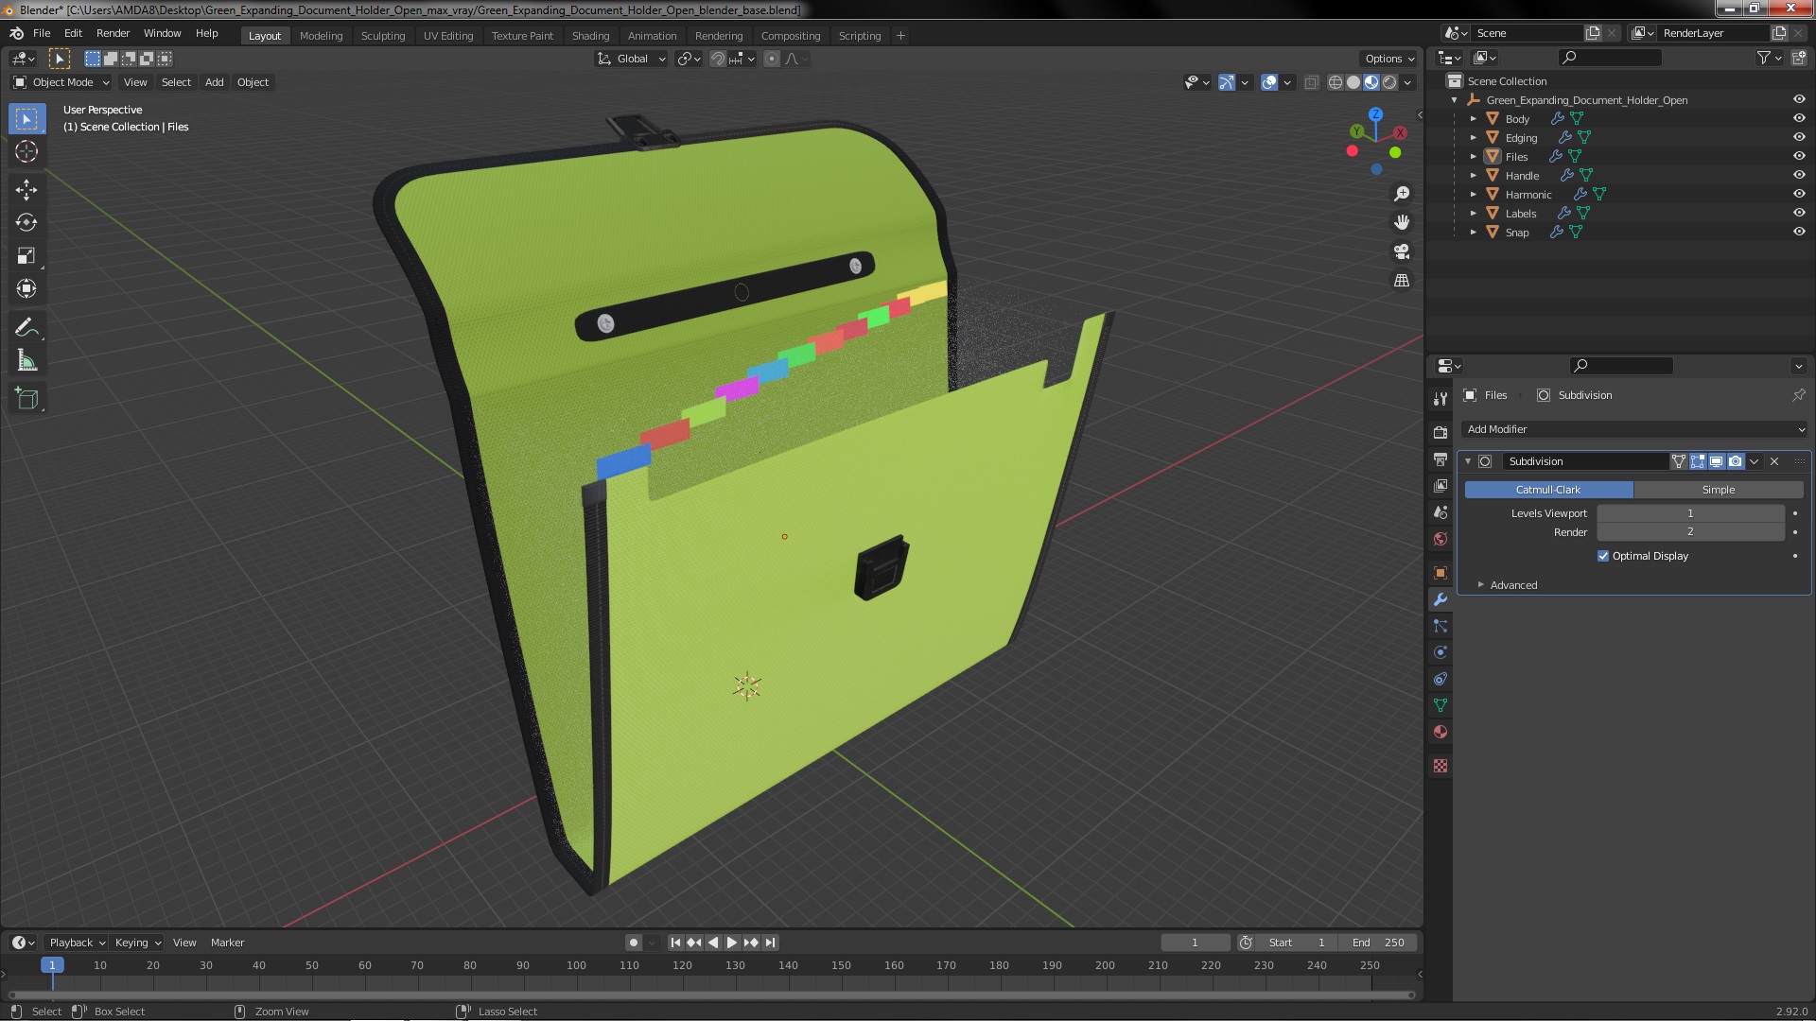Viewport: 1816px width, 1021px height.
Task: Open the Material properties tab icon
Action: click(1441, 733)
